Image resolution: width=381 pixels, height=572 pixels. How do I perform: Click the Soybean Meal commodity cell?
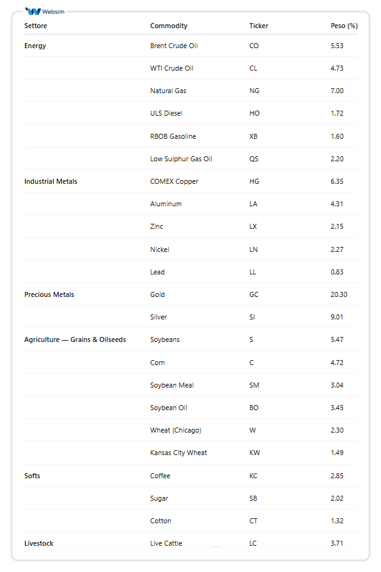pyautogui.click(x=172, y=385)
